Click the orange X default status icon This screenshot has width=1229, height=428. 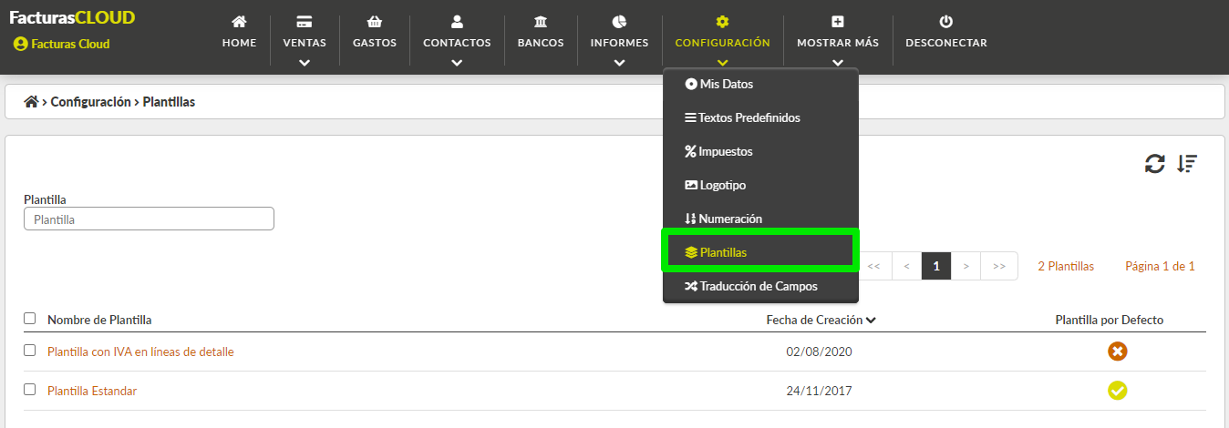pyautogui.click(x=1118, y=352)
